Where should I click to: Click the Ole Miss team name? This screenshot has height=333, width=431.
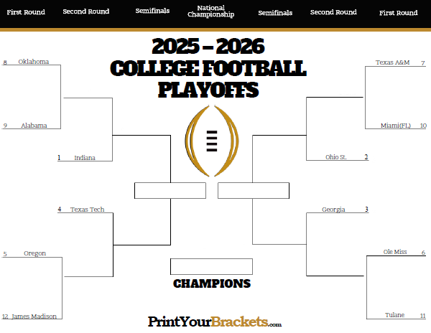pyautogui.click(x=394, y=253)
